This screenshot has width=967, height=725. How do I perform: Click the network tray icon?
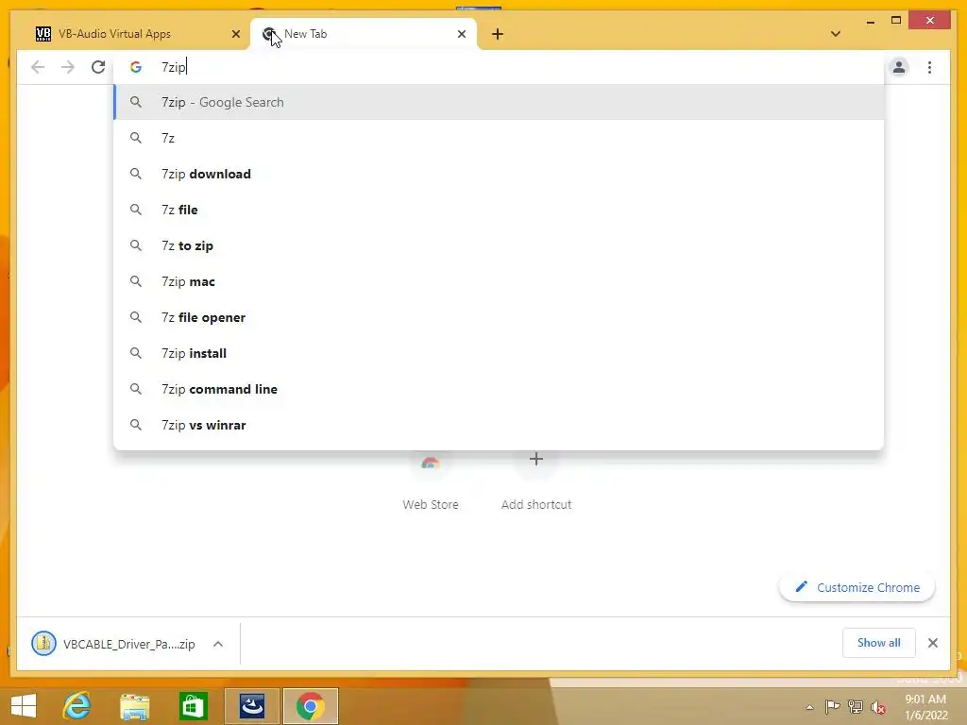(856, 706)
